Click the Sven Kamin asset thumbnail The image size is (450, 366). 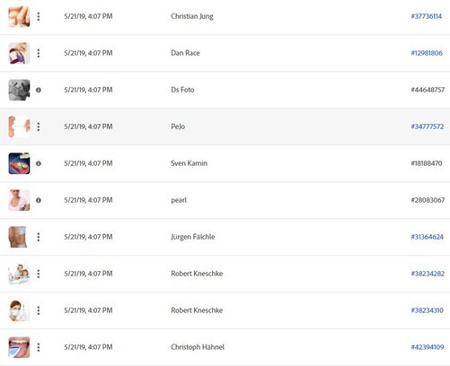tap(19, 163)
